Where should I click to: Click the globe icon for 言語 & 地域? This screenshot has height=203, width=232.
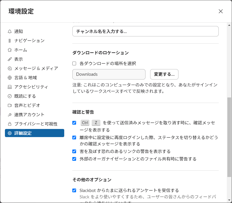pyautogui.click(x=10, y=78)
